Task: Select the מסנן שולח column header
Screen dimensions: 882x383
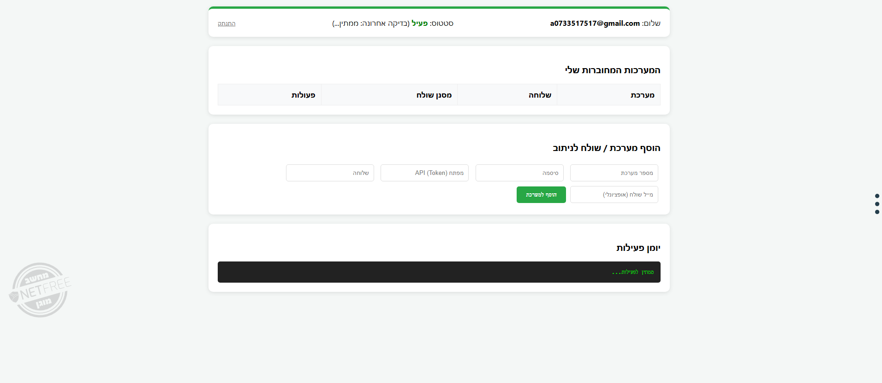Action: tap(434, 95)
